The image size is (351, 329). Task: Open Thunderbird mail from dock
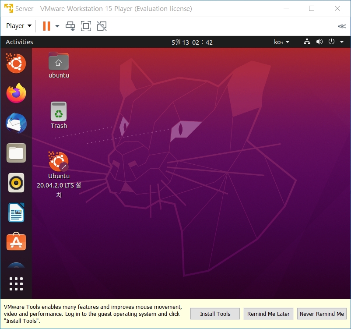point(16,123)
